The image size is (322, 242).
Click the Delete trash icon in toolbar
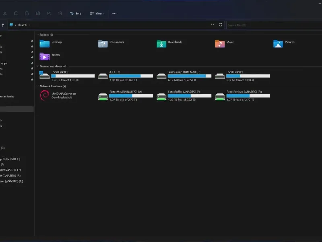click(x=60, y=13)
